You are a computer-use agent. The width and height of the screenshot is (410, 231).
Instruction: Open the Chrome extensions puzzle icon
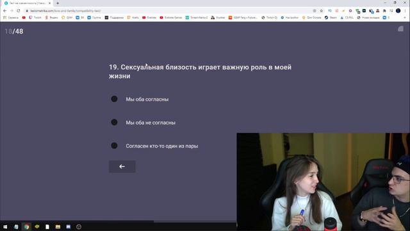(384, 11)
